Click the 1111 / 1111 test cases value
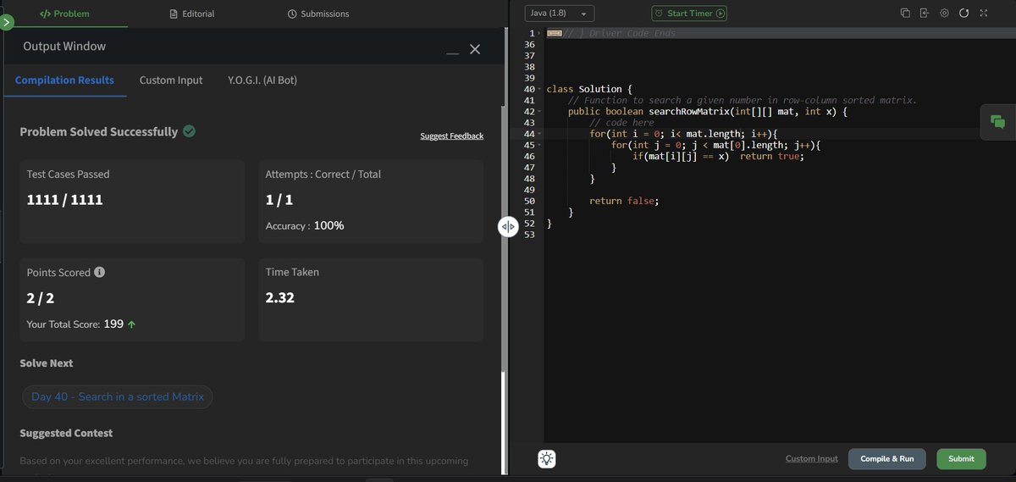 [64, 200]
